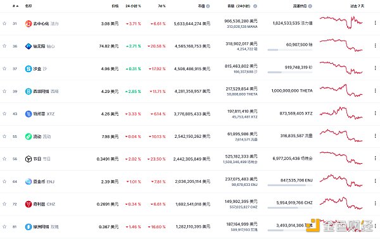Screen dimensions: 380x239
Task: Click market cap info icon in header
Action: [x=208, y=6]
